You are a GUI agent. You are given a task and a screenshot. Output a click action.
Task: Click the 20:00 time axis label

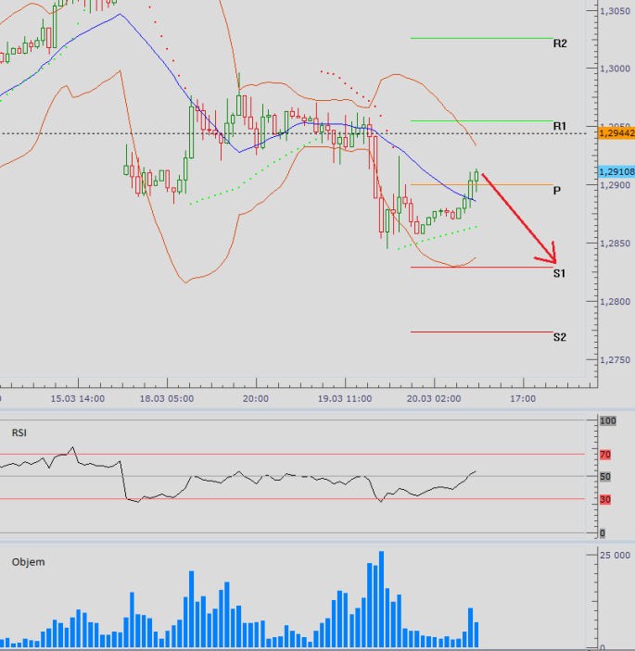256,399
